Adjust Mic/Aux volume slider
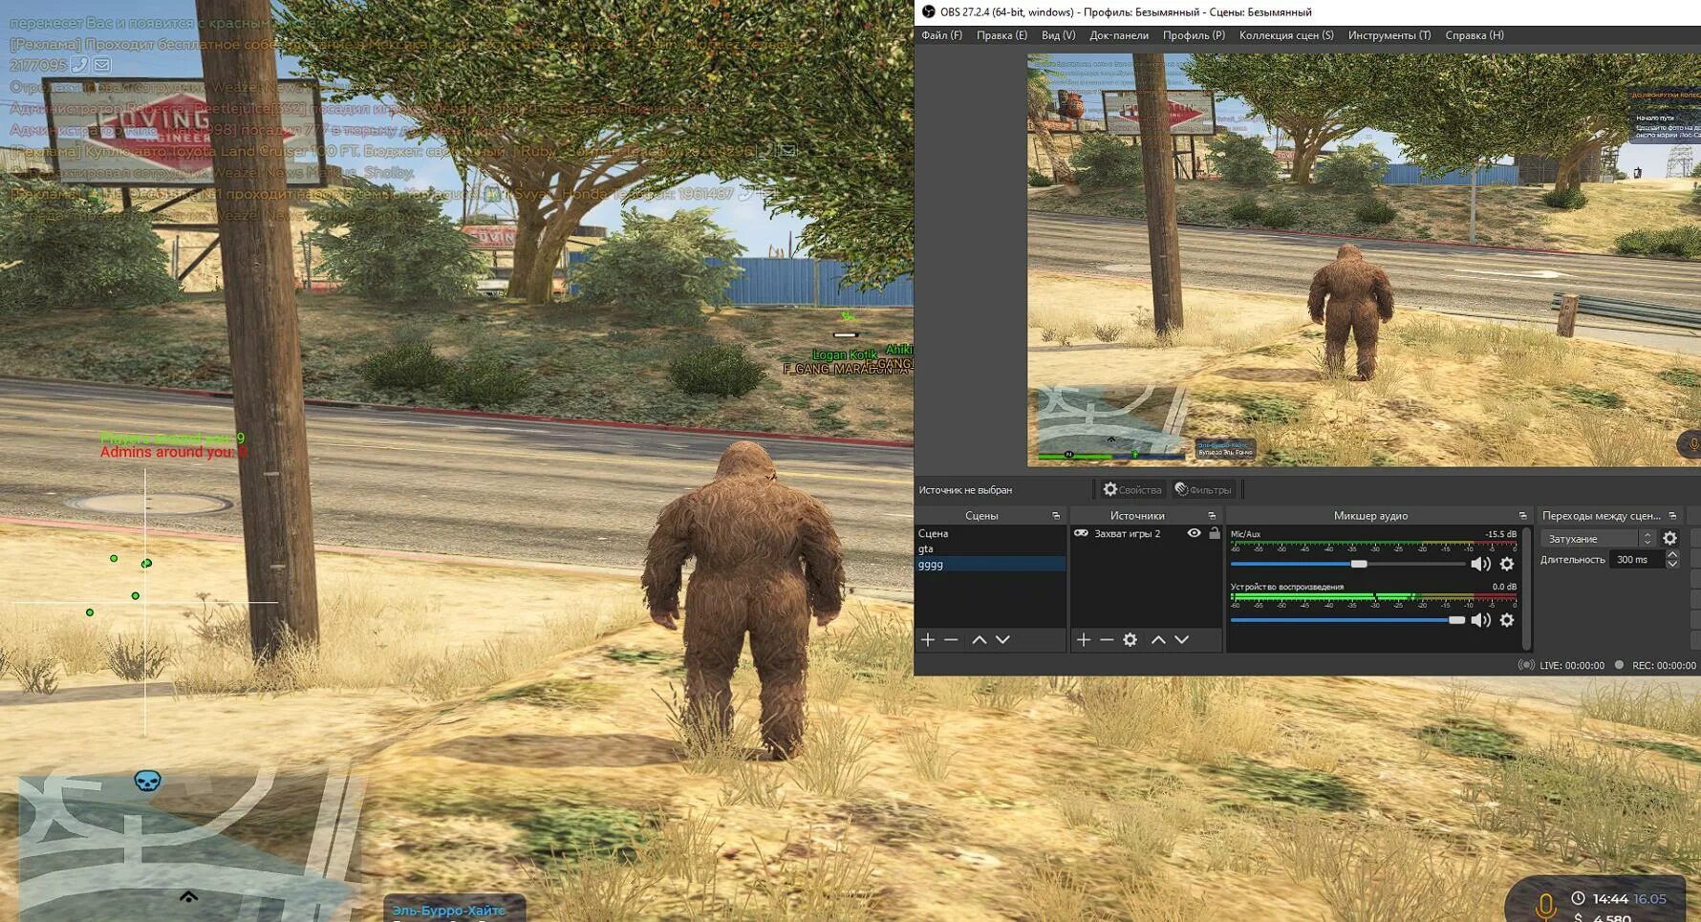The image size is (1701, 922). [x=1347, y=564]
